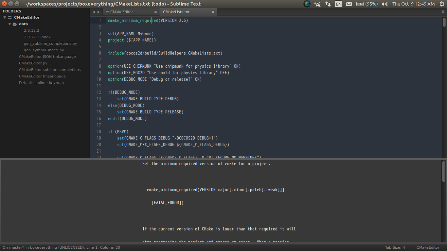447x251 pixels.
Task: Click 'endif(DEBUG_MODE)' code line
Action: point(127,118)
